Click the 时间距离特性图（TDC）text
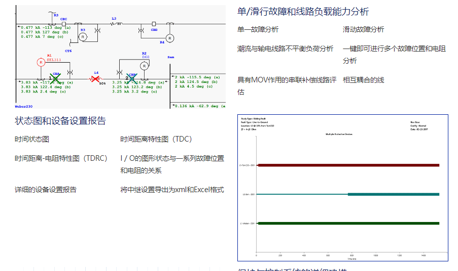The image size is (458, 271). coord(156,139)
